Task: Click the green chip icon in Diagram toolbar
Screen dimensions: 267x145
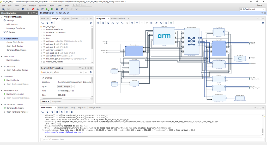Action: 171,23
